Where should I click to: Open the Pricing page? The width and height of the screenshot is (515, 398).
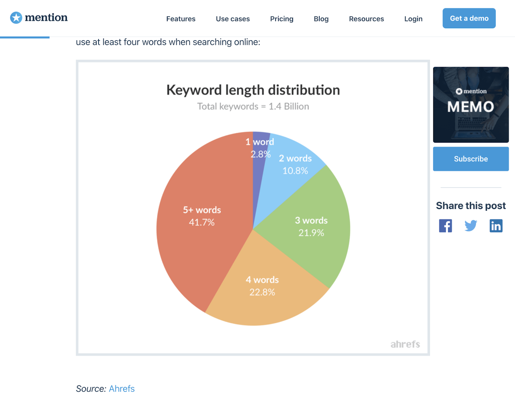(282, 19)
